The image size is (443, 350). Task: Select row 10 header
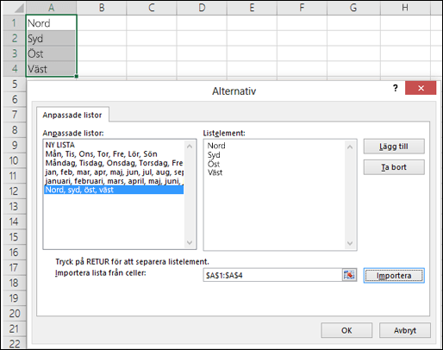[x=14, y=160]
